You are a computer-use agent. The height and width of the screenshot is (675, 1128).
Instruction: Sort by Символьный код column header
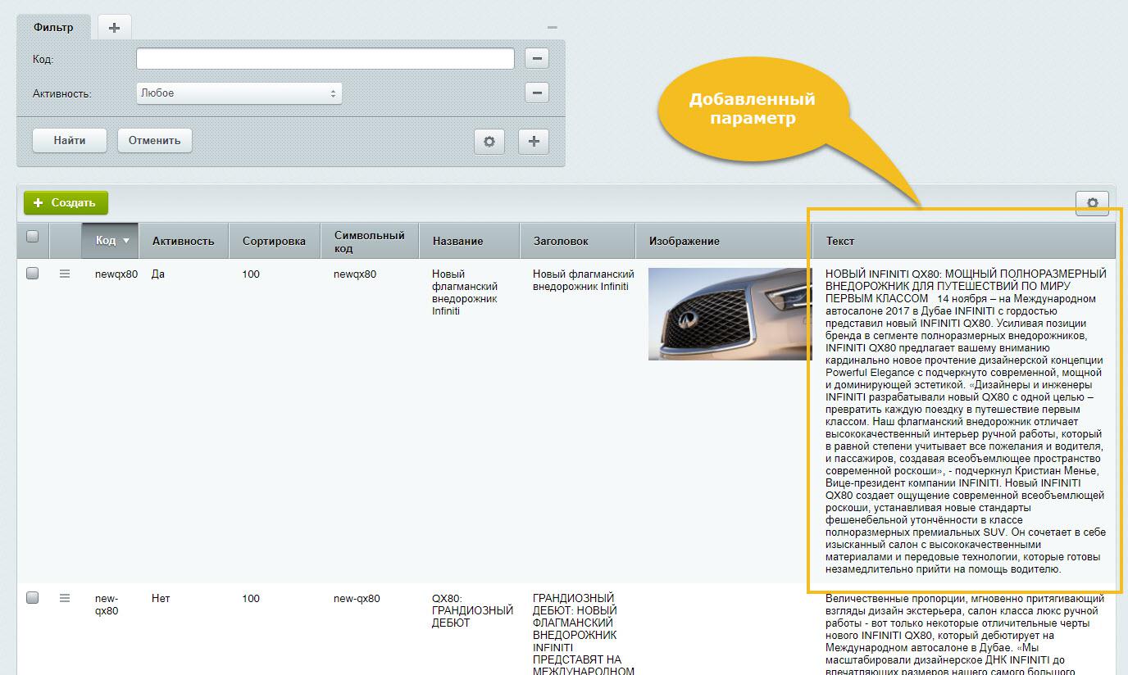370,241
